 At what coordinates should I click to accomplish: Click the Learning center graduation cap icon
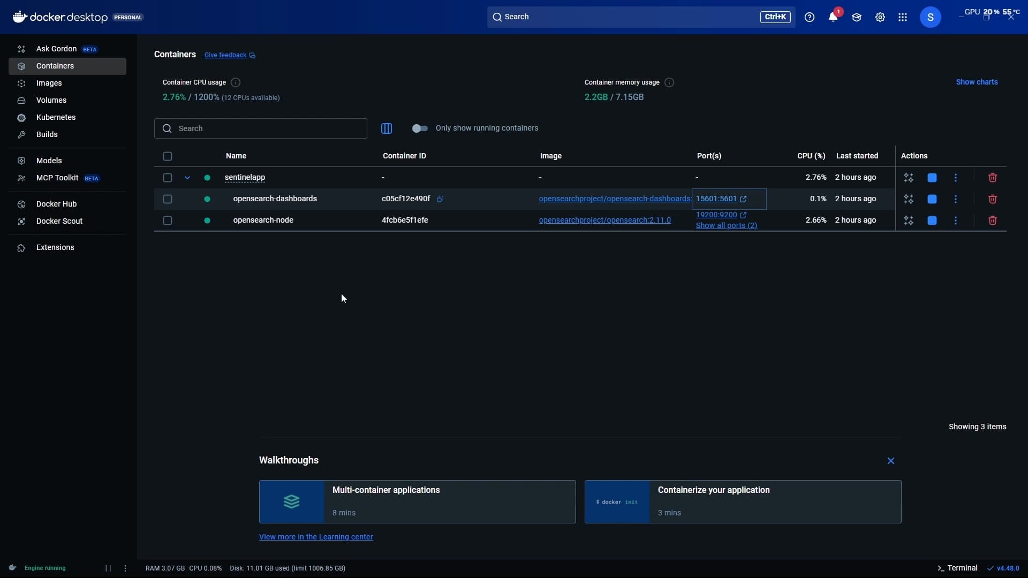856,17
